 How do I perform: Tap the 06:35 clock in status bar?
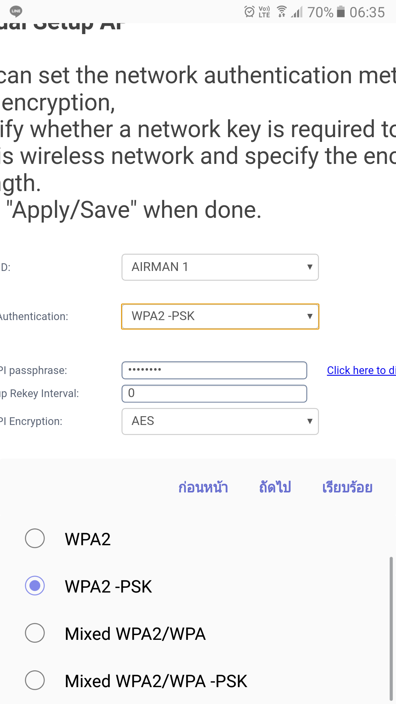[367, 12]
